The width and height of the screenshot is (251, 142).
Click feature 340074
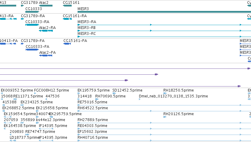(x=43, y=114)
